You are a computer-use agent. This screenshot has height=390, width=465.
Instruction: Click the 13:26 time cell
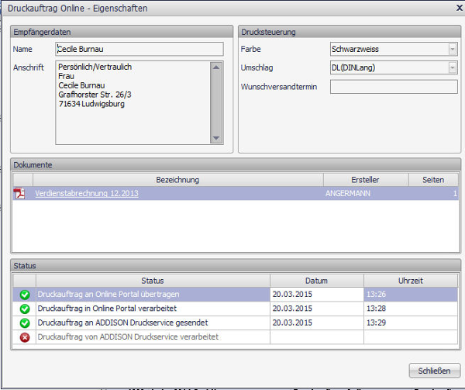(411, 295)
